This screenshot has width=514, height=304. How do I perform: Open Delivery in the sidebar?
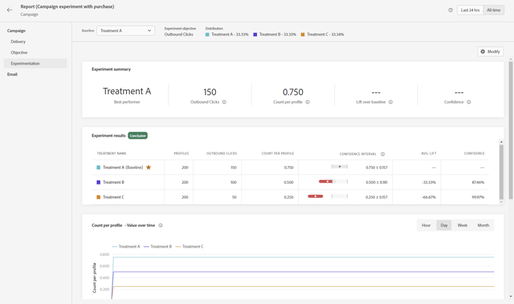[18, 42]
